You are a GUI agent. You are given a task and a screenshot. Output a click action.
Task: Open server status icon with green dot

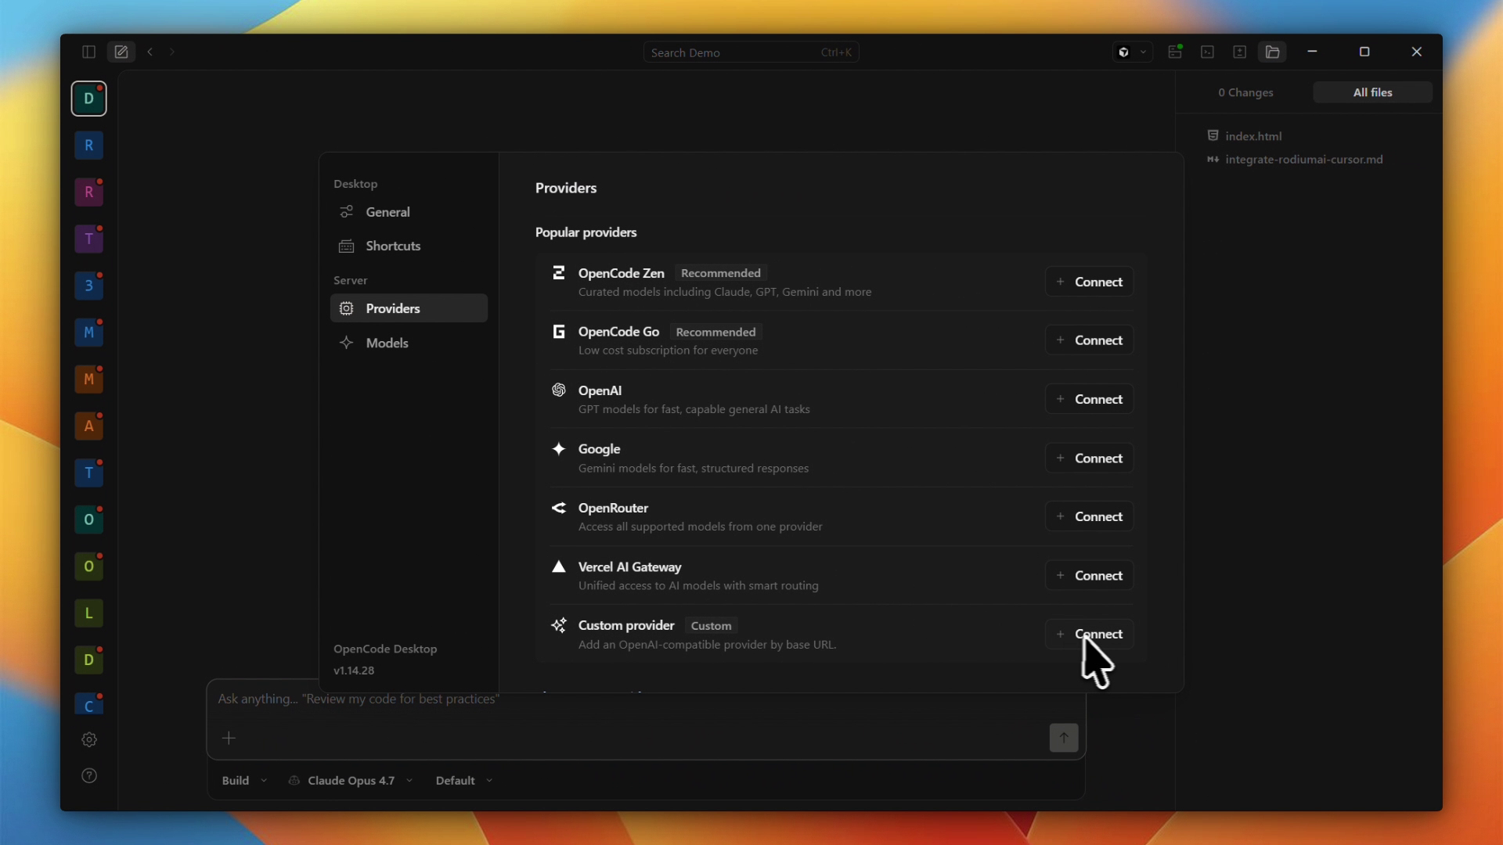click(1175, 52)
